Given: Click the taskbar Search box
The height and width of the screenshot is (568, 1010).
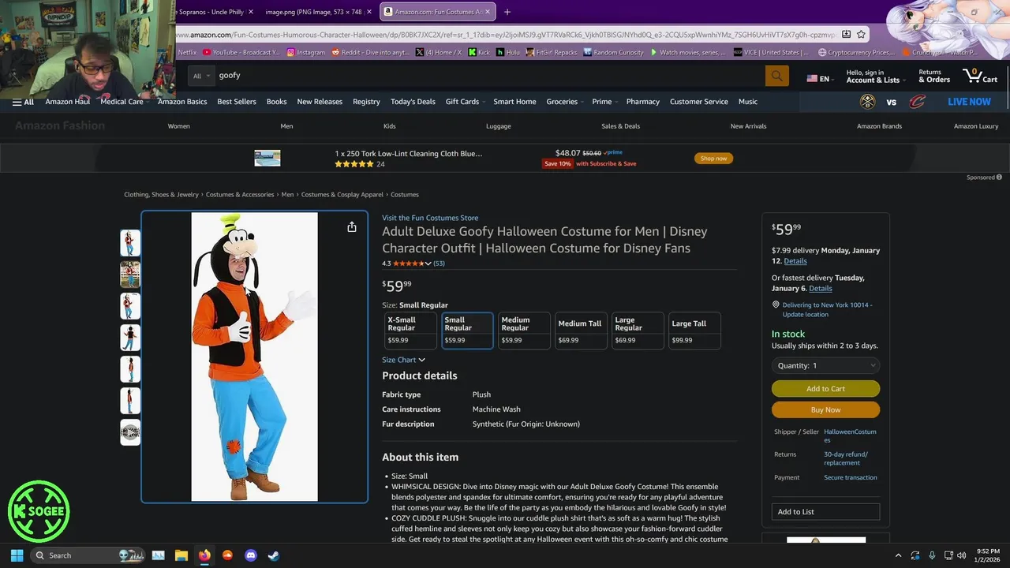Looking at the screenshot, I should pyautogui.click(x=87, y=555).
